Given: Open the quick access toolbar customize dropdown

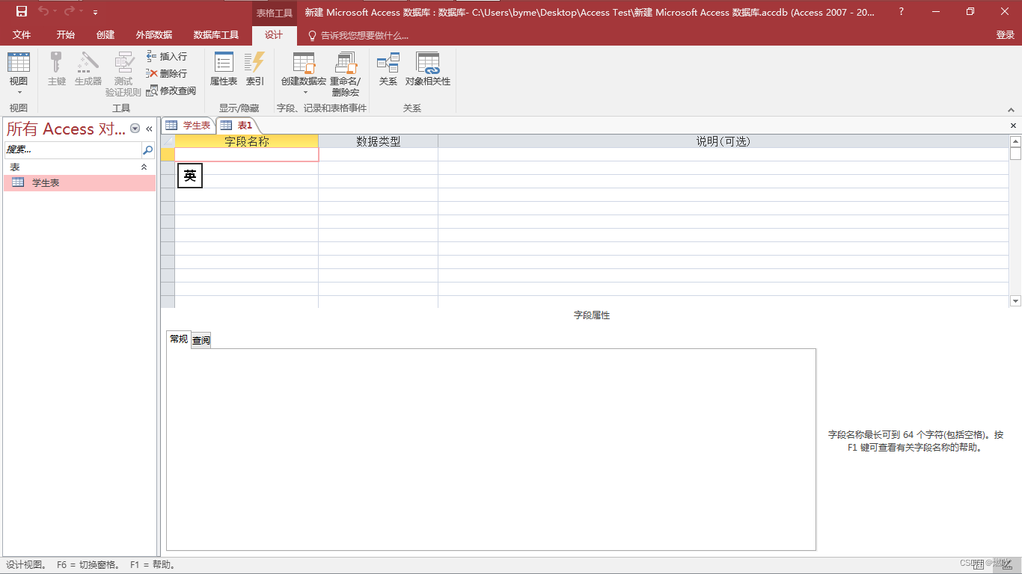Looking at the screenshot, I should pos(95,12).
